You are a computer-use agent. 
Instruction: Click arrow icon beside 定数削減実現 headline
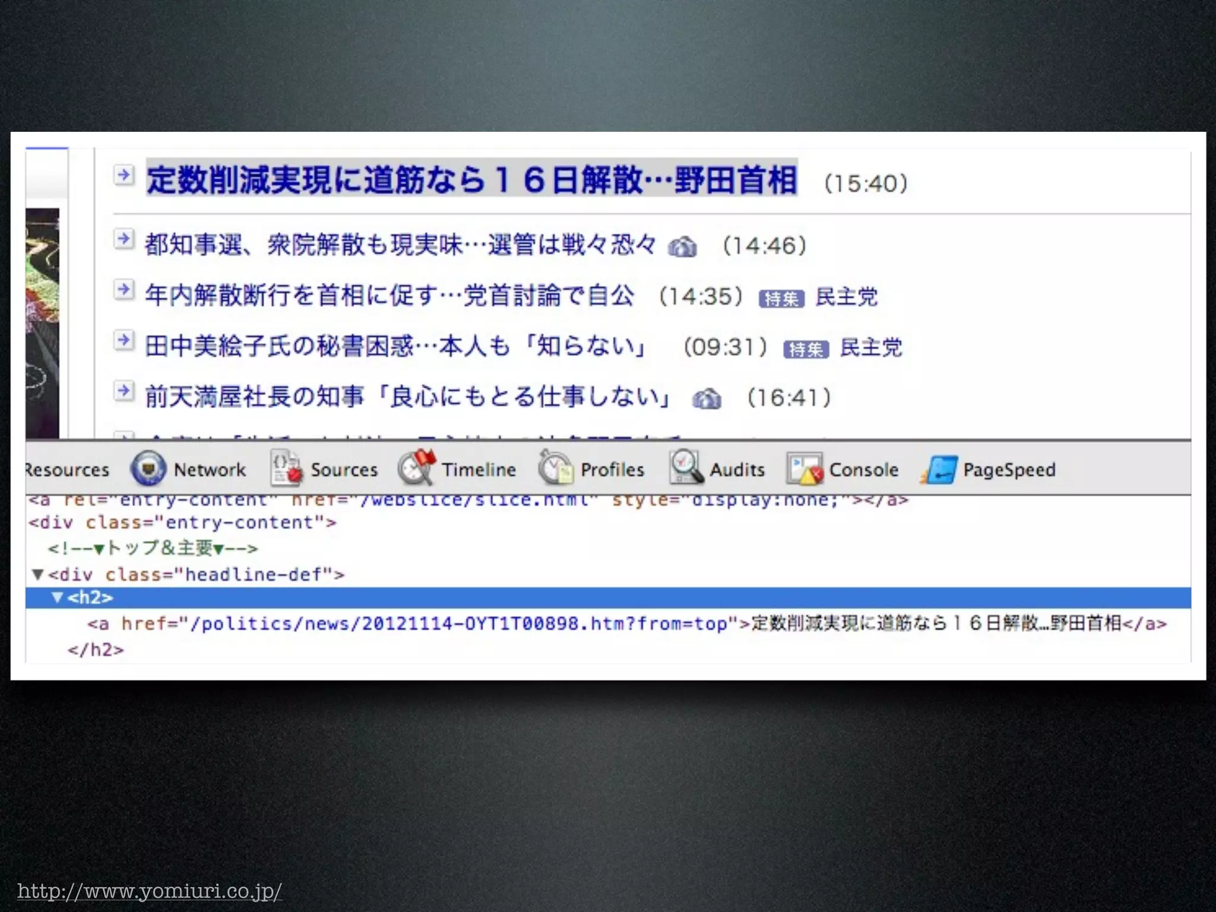point(123,175)
